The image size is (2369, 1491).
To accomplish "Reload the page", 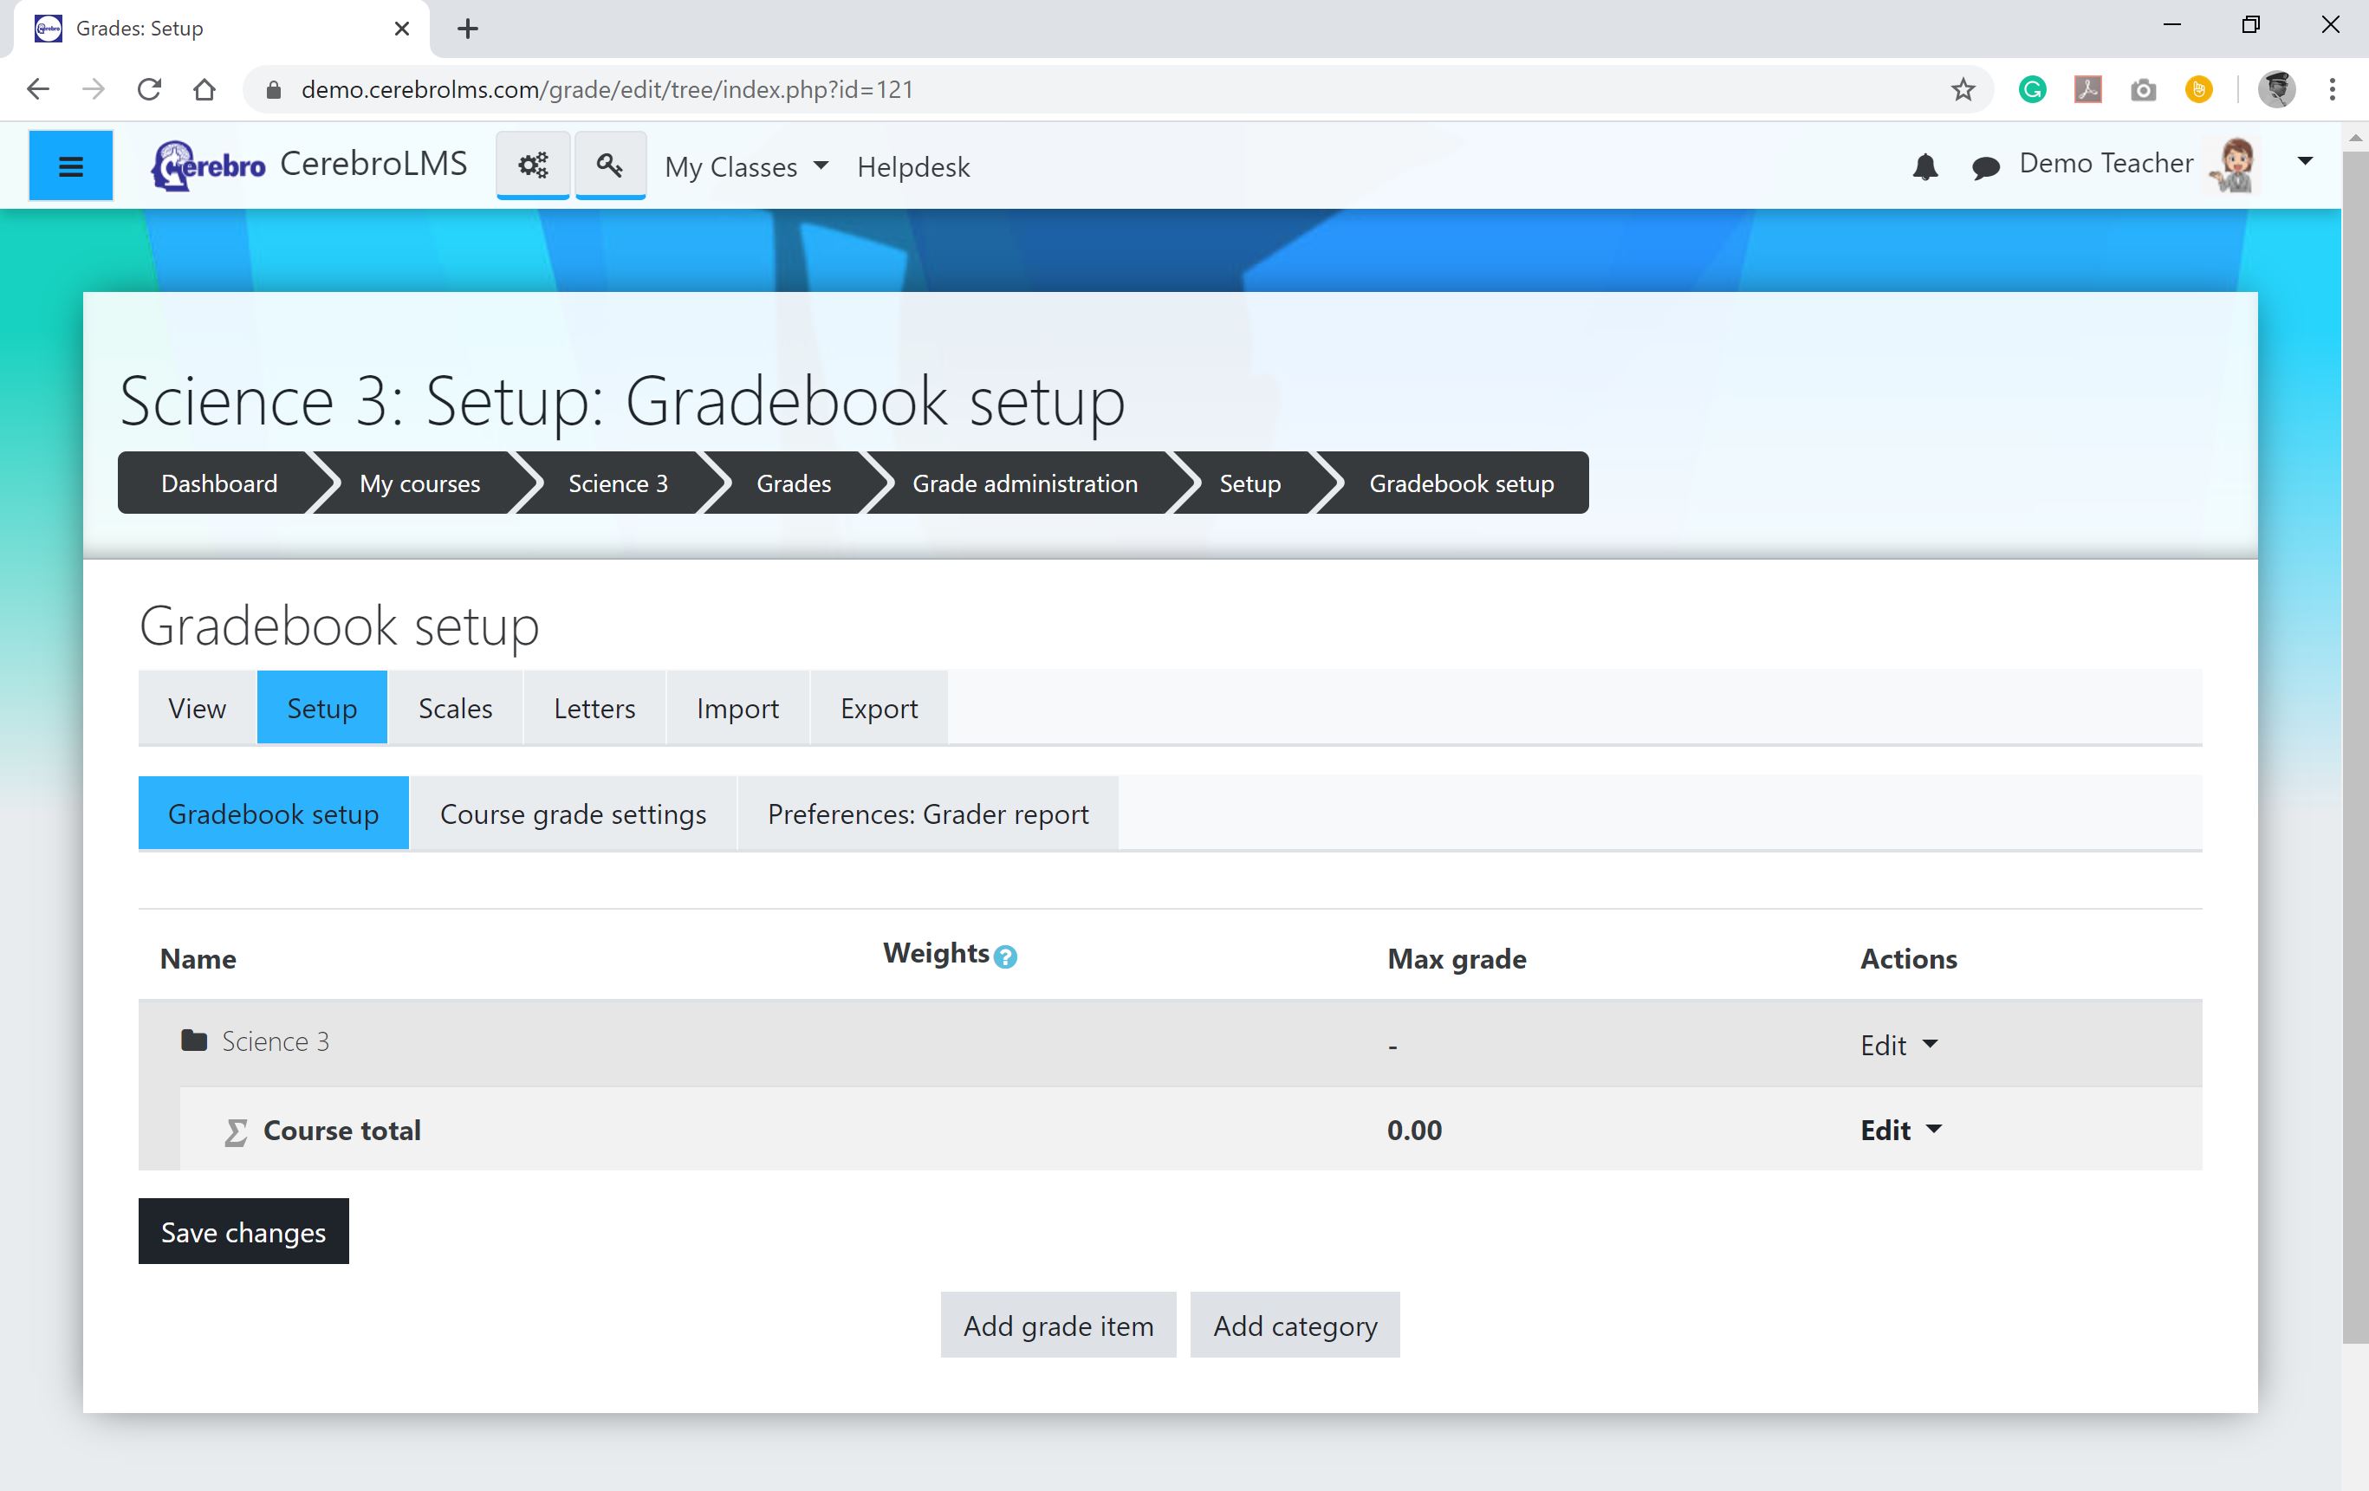I will pos(150,89).
